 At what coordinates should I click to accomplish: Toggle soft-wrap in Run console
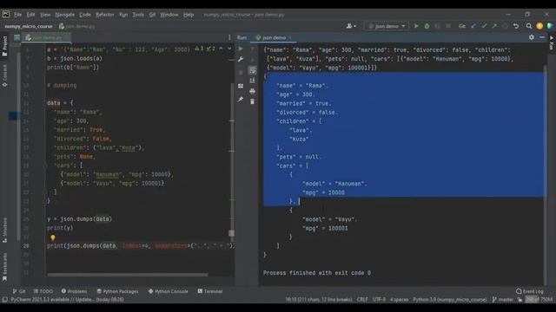coord(252,70)
